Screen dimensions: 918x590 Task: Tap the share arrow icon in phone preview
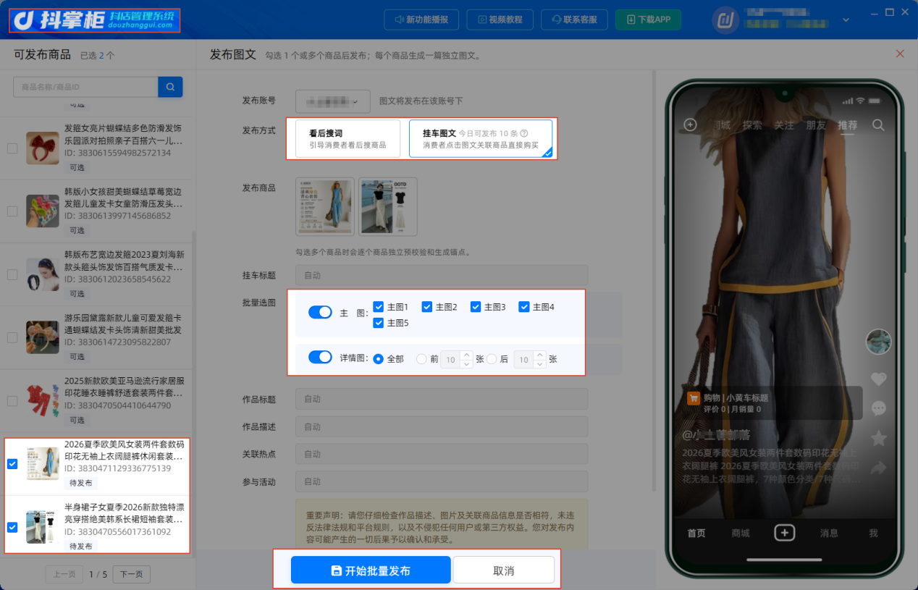[x=878, y=468]
